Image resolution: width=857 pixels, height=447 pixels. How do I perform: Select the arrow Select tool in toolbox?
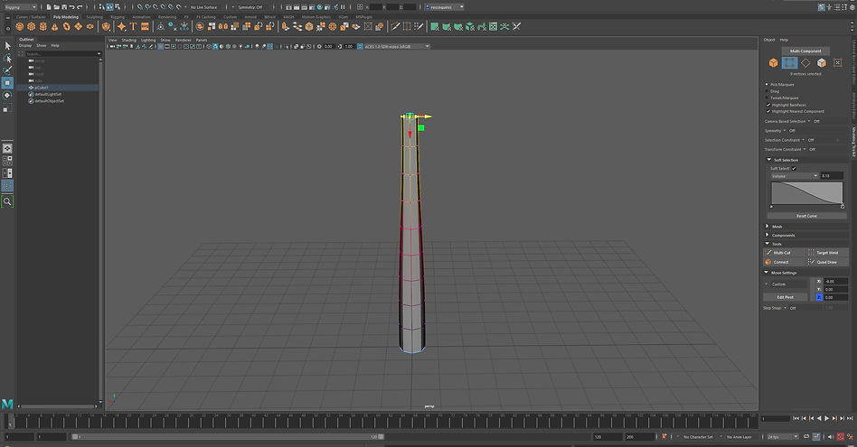[x=7, y=46]
